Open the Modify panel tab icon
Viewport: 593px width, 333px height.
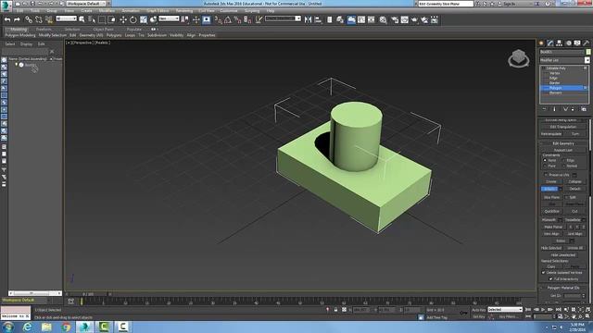(x=550, y=43)
